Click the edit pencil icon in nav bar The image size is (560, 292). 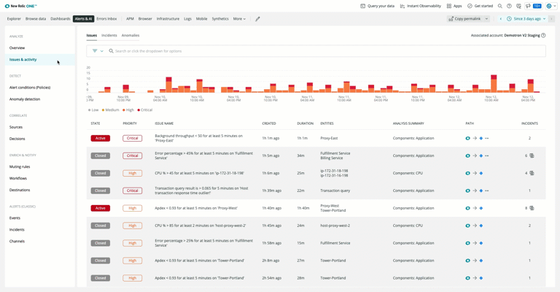click(x=257, y=19)
